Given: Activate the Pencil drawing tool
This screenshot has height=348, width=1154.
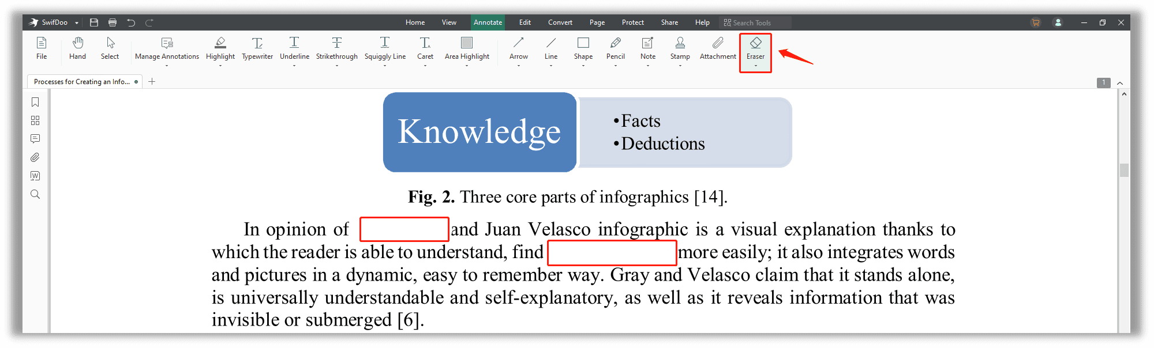Looking at the screenshot, I should click(x=615, y=47).
